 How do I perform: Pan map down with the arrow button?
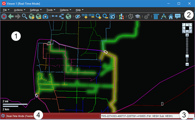pos(187,32)
